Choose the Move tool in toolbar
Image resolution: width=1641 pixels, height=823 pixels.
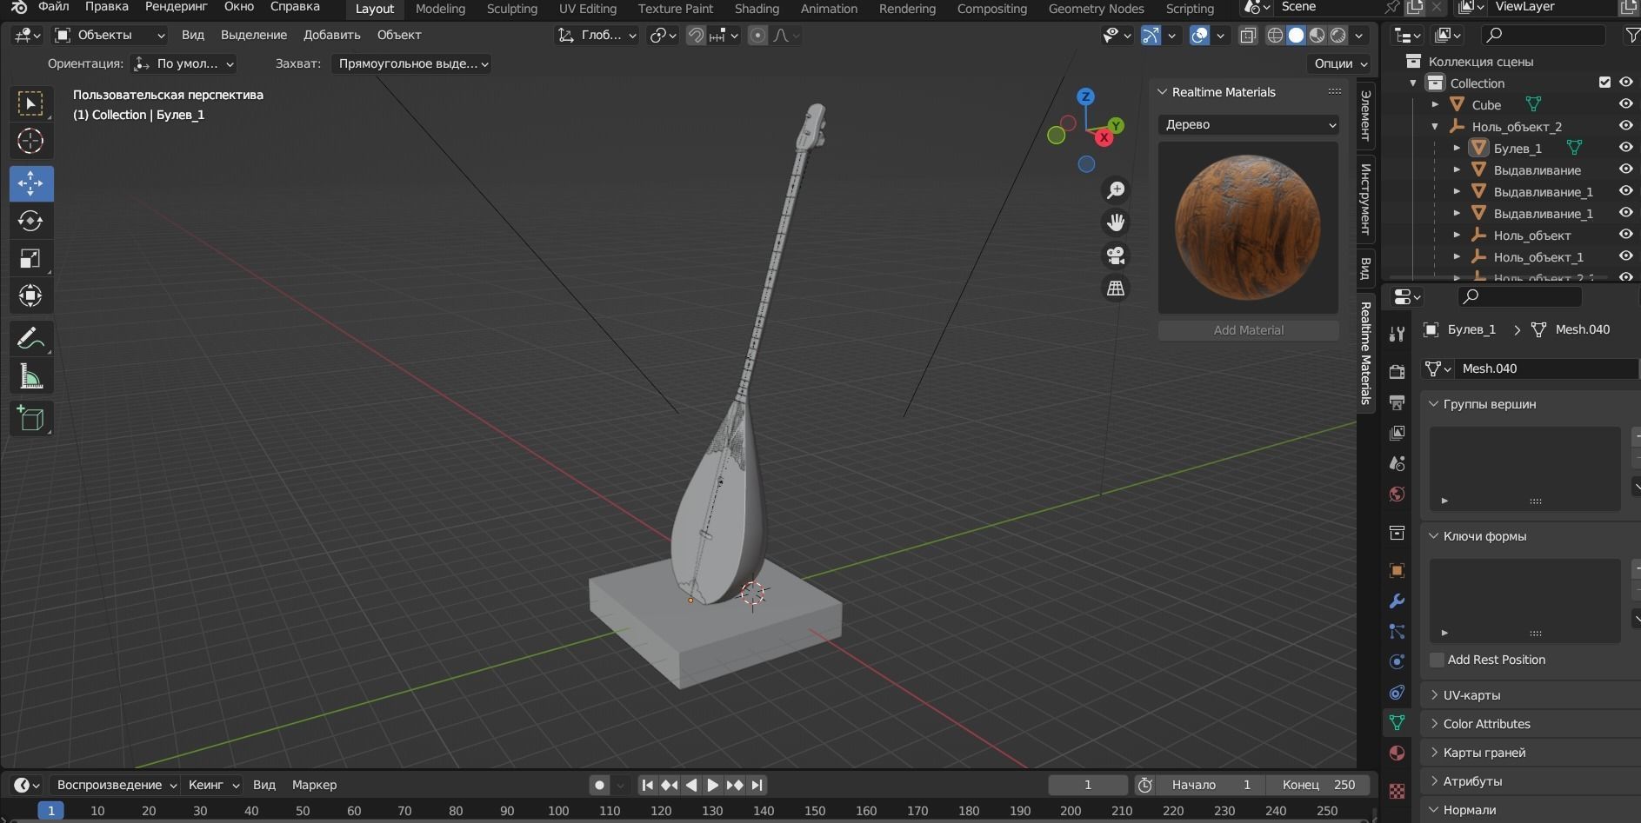[30, 183]
